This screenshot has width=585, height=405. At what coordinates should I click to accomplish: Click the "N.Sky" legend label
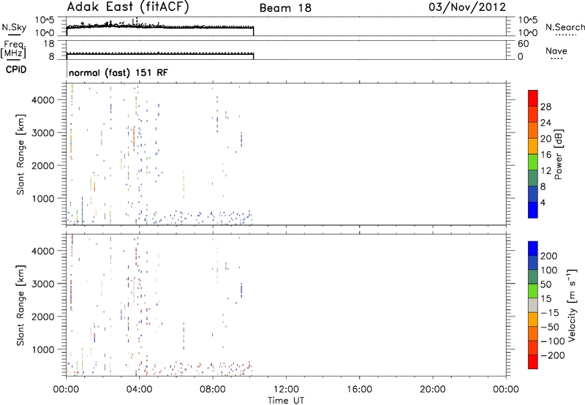tap(14, 27)
